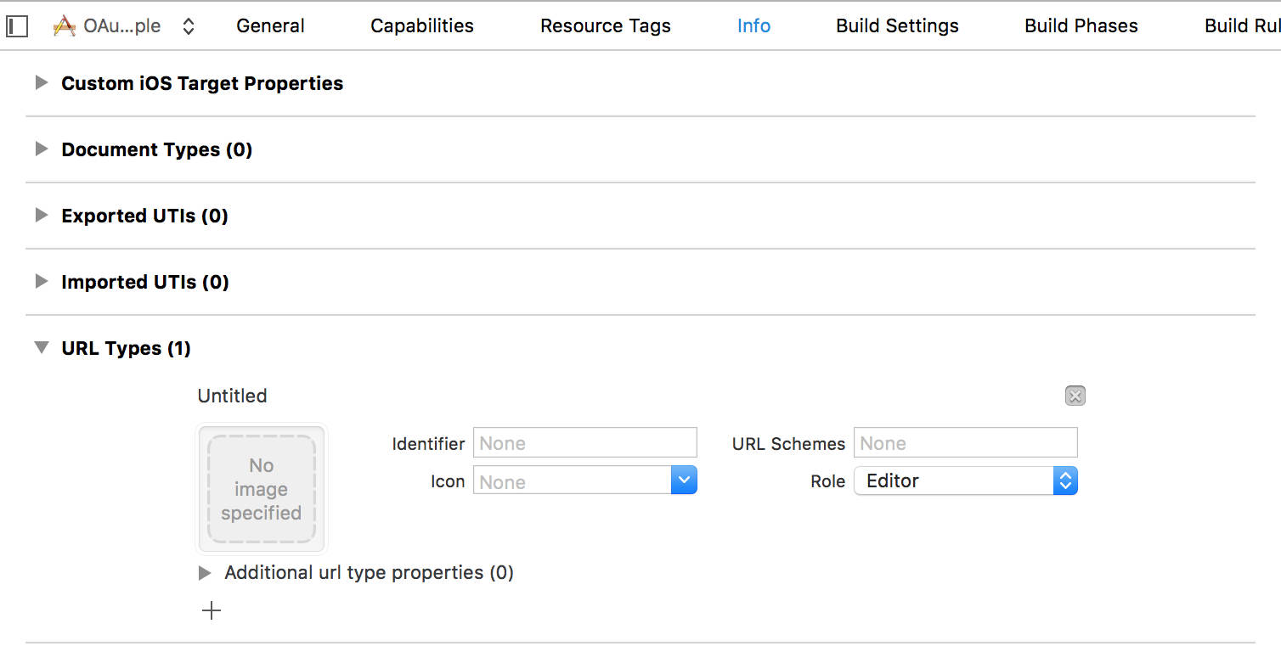Remove the Untitled URL type entry
The image size is (1281, 652).
pos(1075,396)
